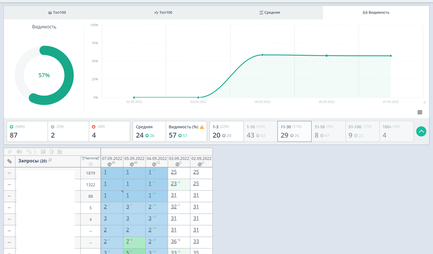Open the chart hamburger menu
433x254 pixels.
coord(419,112)
